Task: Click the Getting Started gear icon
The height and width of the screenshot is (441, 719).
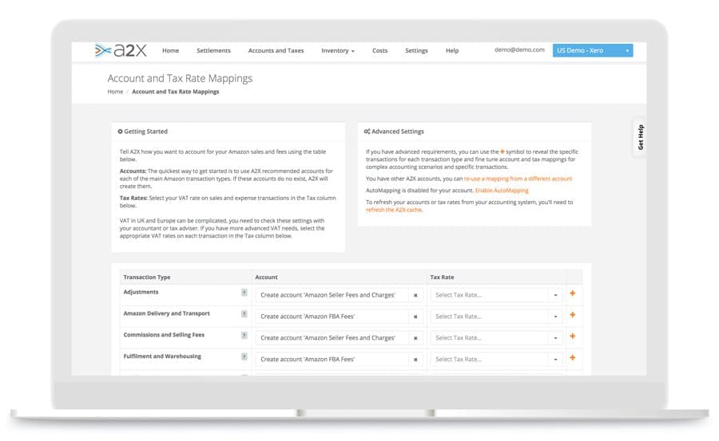Action: tap(120, 132)
